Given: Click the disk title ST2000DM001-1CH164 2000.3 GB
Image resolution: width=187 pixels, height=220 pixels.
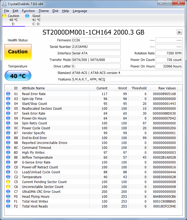Looking at the screenshot, I should point(93,32).
